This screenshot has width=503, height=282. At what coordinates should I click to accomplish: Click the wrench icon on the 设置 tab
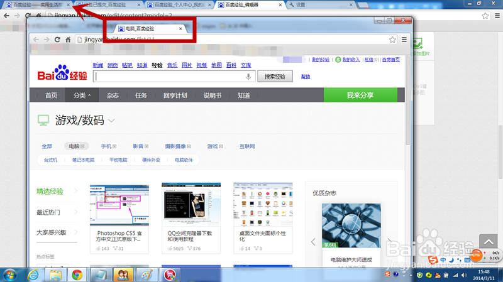tap(292, 5)
